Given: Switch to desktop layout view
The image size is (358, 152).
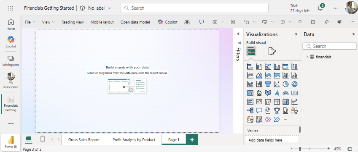Looking at the screenshot, I should (x=29, y=139).
